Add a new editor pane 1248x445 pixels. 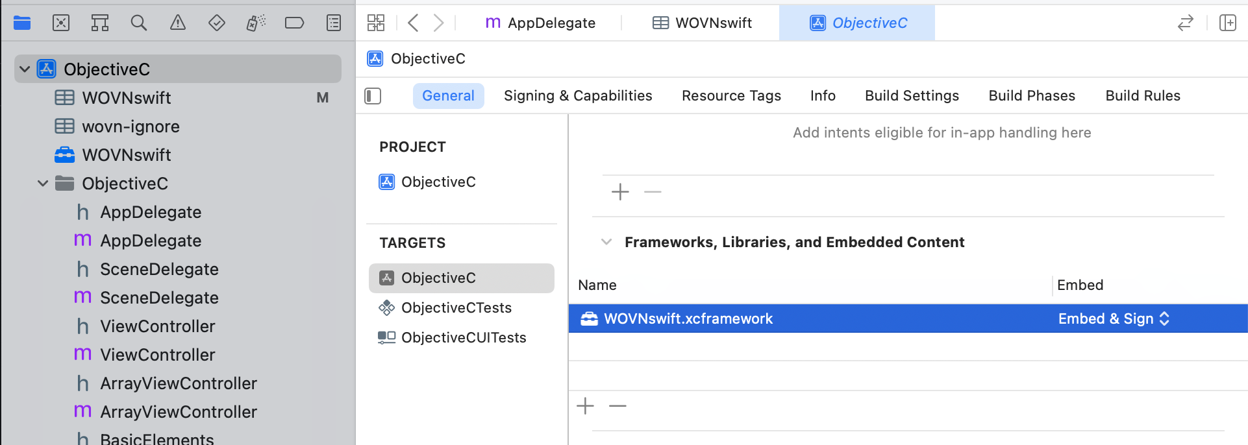1228,23
